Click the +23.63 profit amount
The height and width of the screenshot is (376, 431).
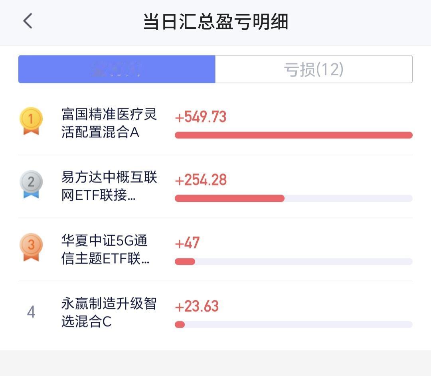(197, 306)
